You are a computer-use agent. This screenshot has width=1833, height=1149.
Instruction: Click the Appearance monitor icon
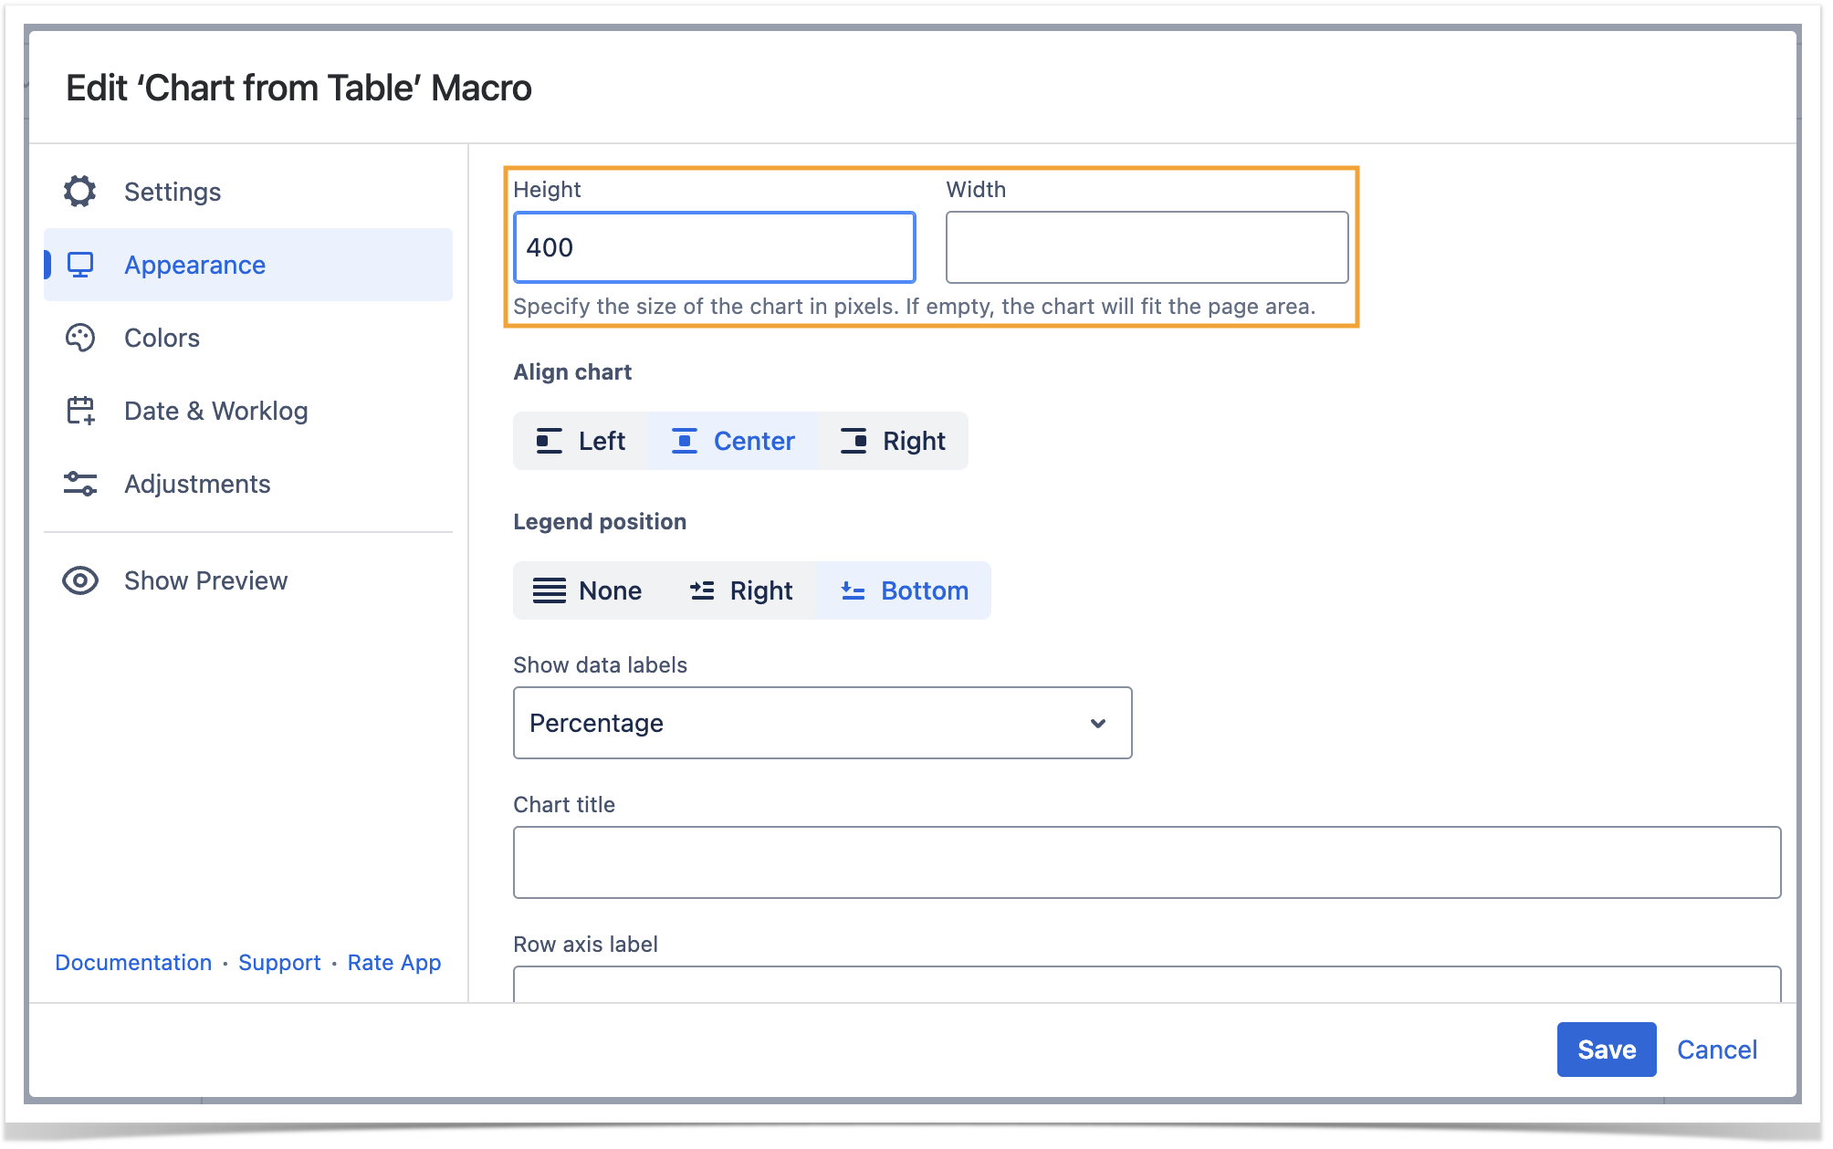[80, 265]
